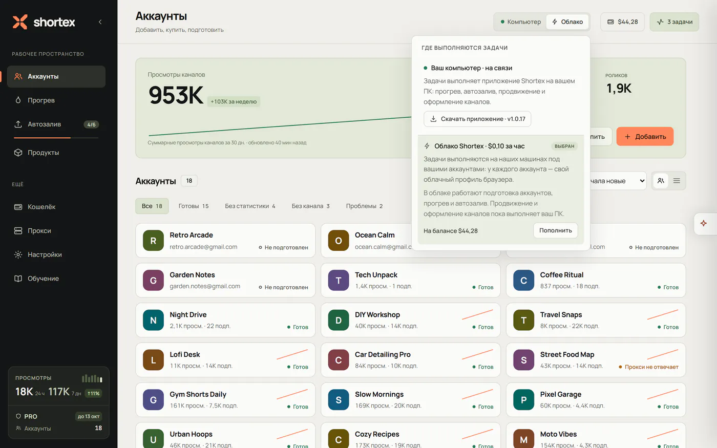Open the sparkle assistant icon on the right edge

pos(704,223)
